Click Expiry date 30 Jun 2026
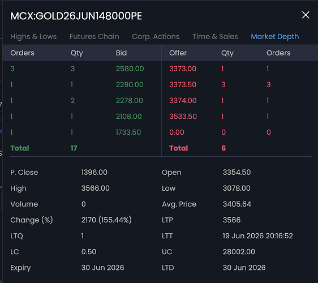This screenshot has height=283, width=318. pos(102,268)
